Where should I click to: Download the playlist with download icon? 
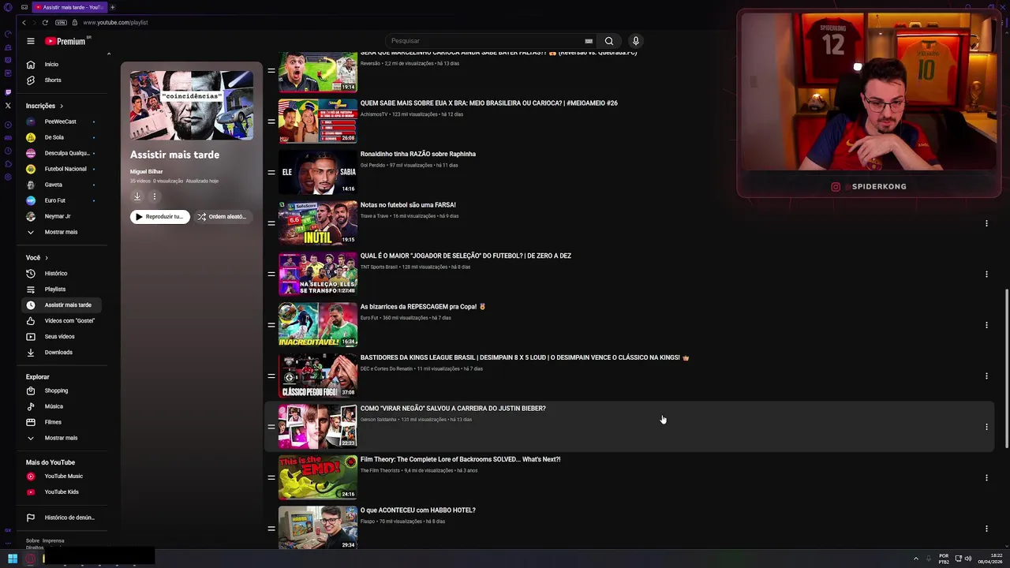(137, 196)
